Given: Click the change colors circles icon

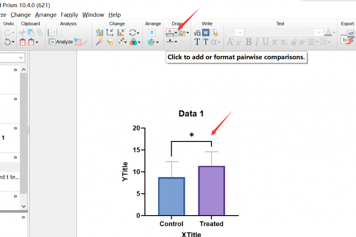Looking at the screenshot, I should [x=133, y=42].
